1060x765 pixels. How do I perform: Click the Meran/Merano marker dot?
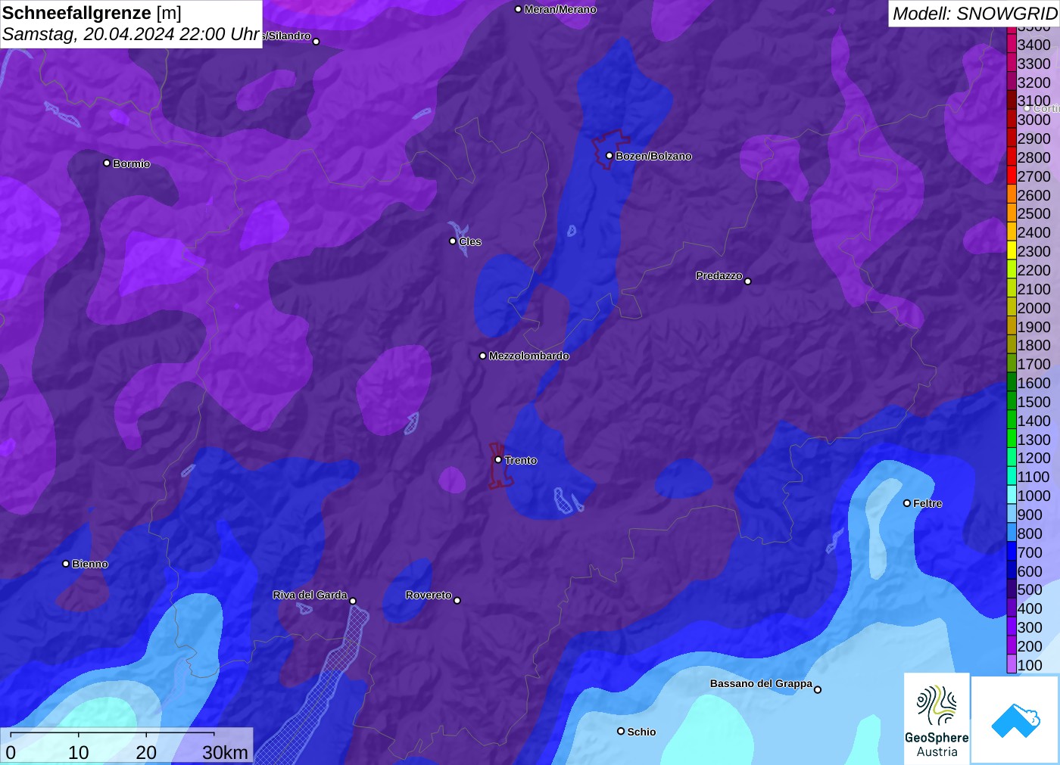point(518,9)
